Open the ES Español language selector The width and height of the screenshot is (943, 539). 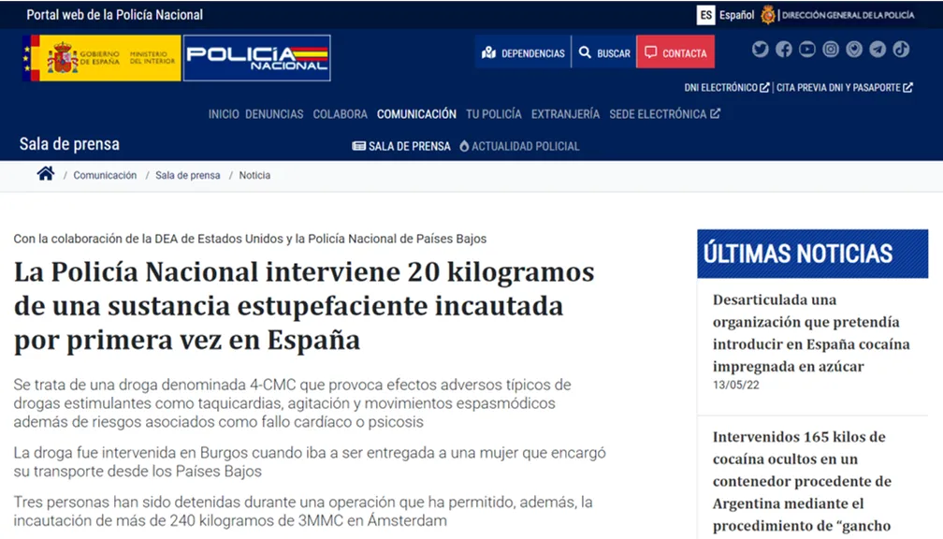726,15
